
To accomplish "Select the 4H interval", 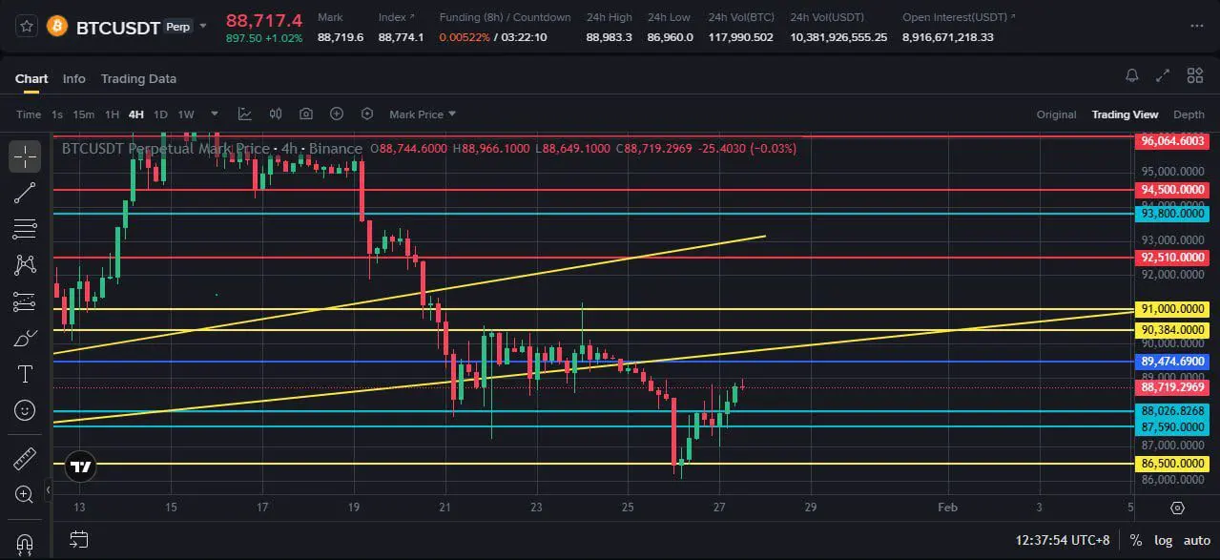I will click(136, 114).
